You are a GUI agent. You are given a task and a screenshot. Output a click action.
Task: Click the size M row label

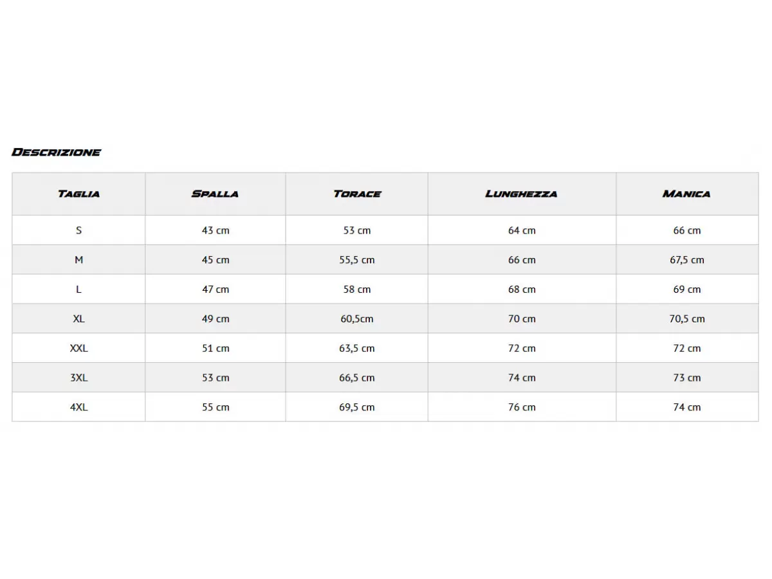[78, 260]
